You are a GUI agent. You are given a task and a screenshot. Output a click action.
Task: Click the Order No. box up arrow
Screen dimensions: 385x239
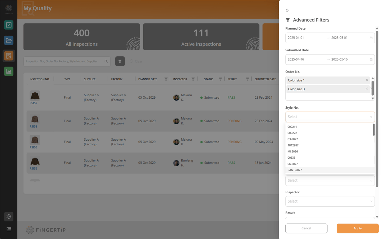373,78
